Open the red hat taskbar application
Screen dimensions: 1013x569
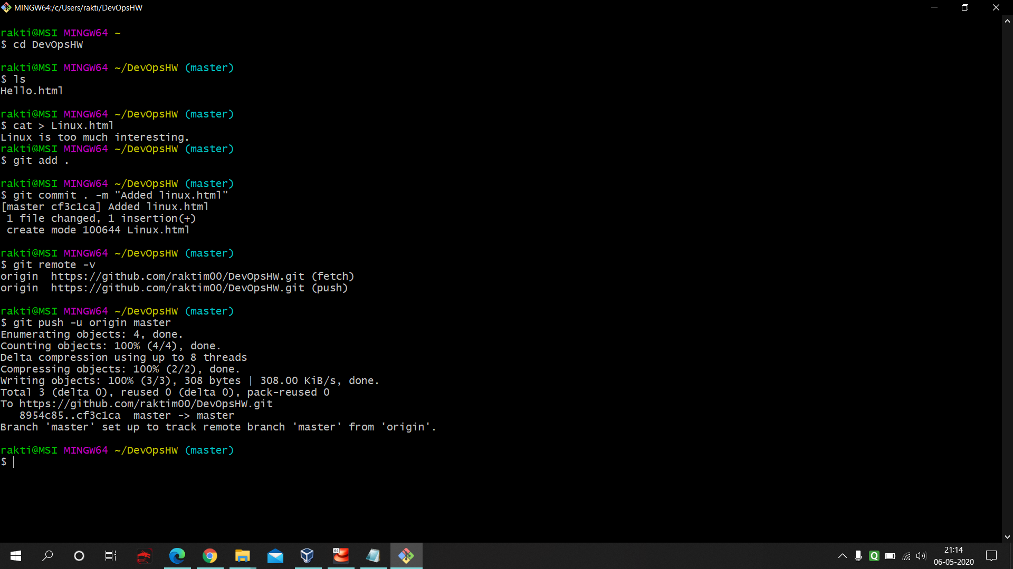pos(341,555)
